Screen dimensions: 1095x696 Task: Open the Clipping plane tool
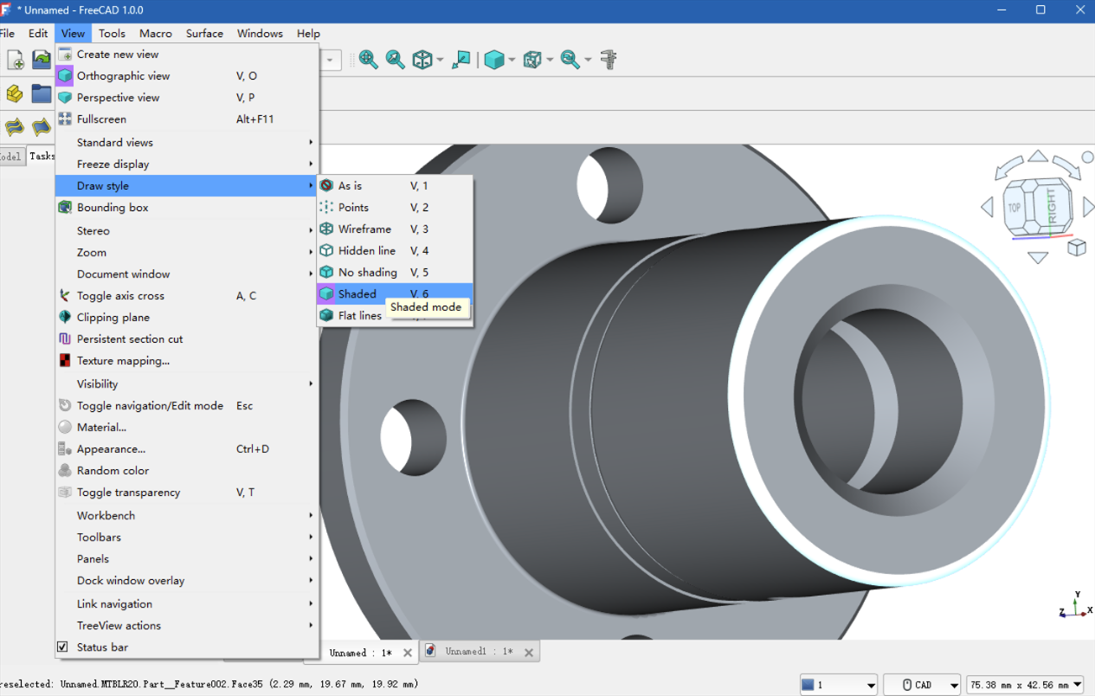[113, 318]
